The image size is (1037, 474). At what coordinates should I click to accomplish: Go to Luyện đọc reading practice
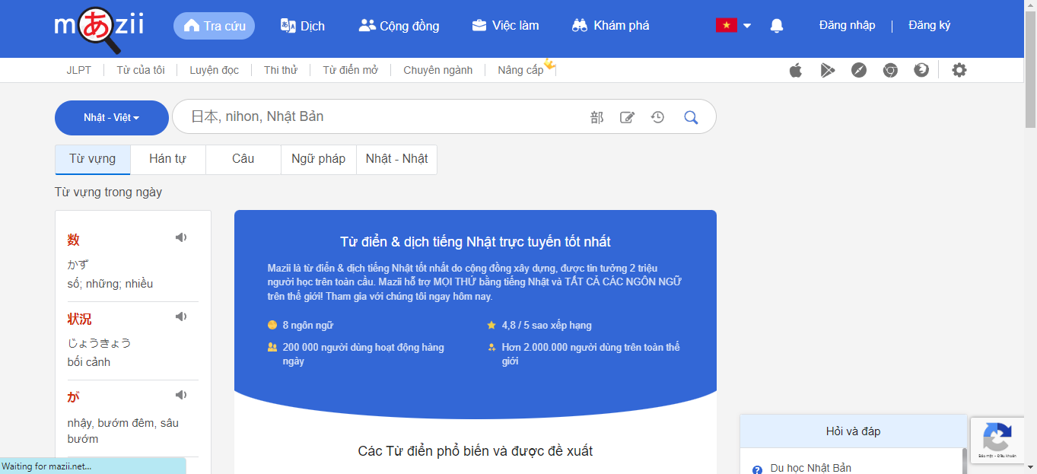214,70
